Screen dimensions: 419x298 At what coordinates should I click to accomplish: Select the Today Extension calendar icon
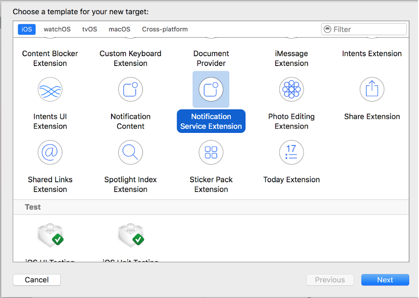coord(291,152)
